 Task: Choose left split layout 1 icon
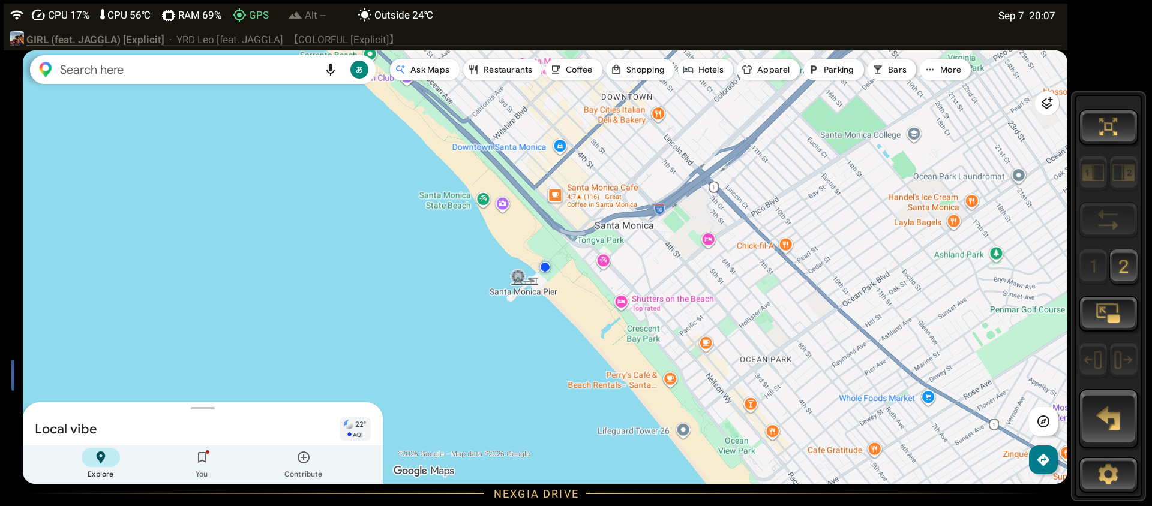(1093, 173)
